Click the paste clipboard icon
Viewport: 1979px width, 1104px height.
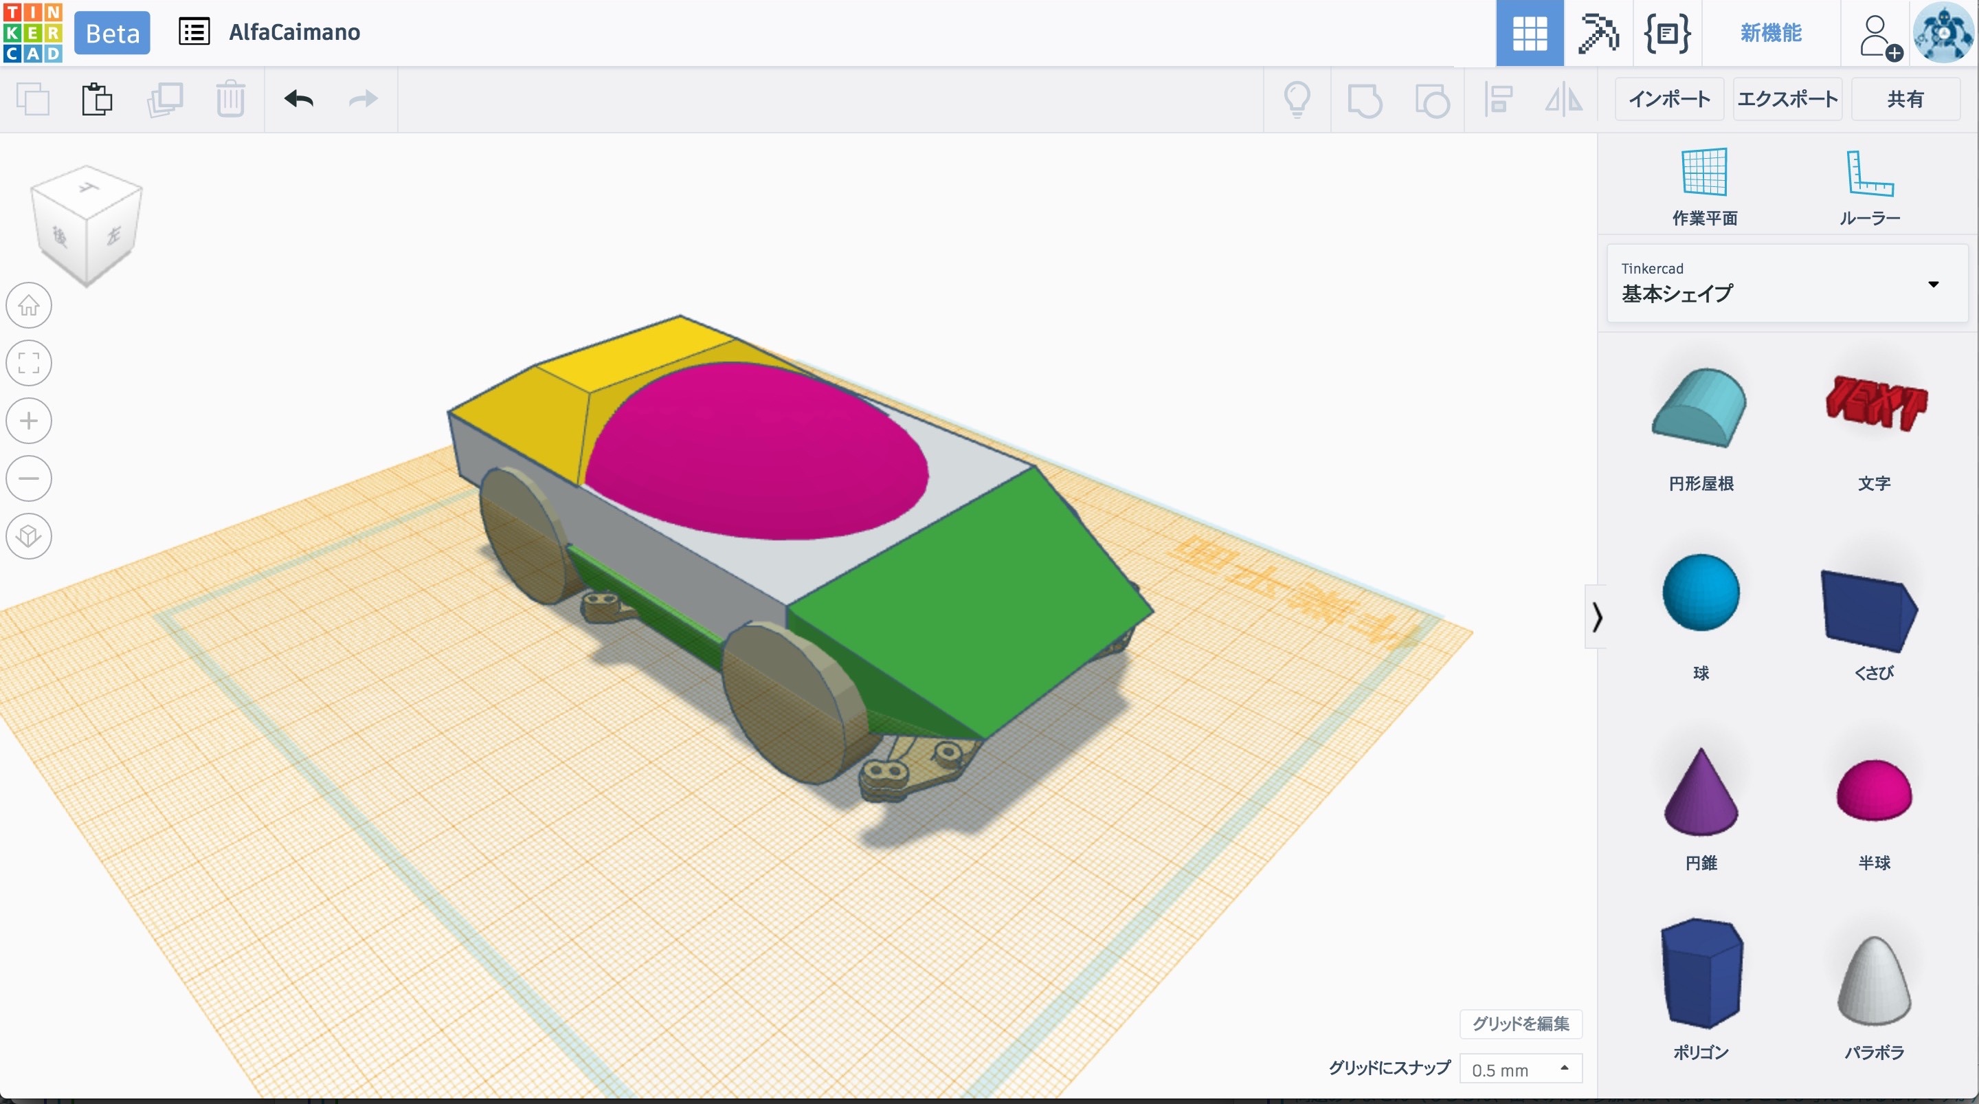(x=97, y=99)
